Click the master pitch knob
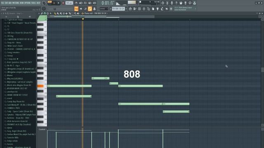This screenshot has height=148, width=264. click(x=44, y=9)
